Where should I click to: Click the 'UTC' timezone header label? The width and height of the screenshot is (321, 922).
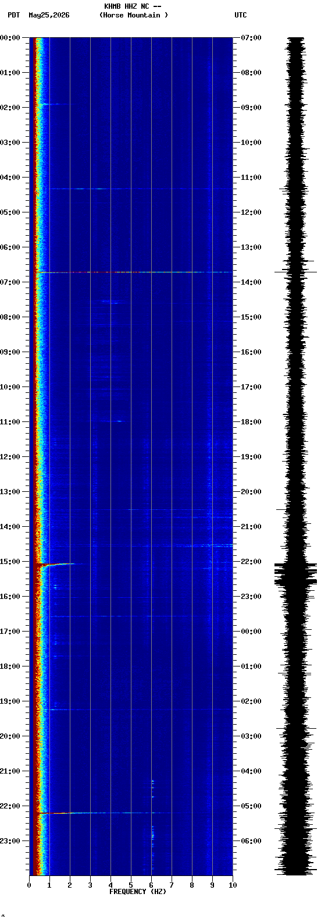pos(241,15)
